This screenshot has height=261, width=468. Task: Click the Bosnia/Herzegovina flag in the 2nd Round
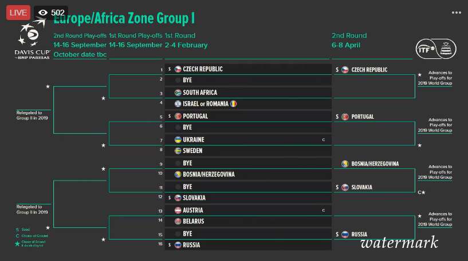(345, 164)
